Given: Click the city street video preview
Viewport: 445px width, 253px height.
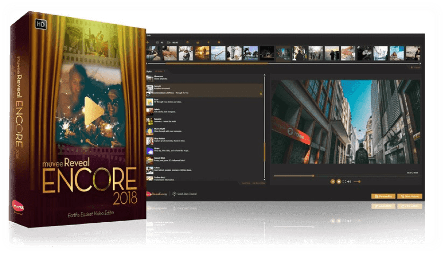Looking at the screenshot, I should point(346,122).
